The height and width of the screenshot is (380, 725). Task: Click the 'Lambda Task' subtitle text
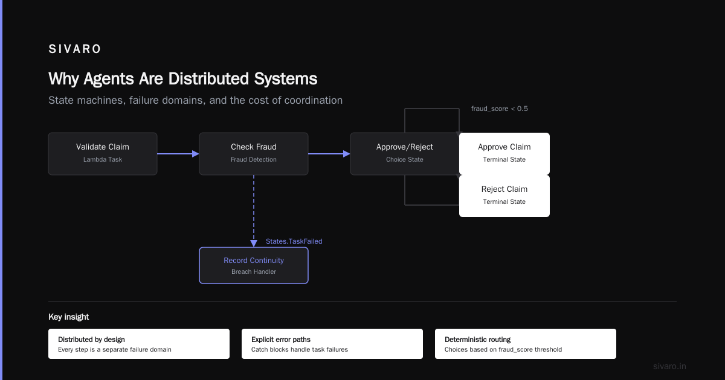coord(103,160)
